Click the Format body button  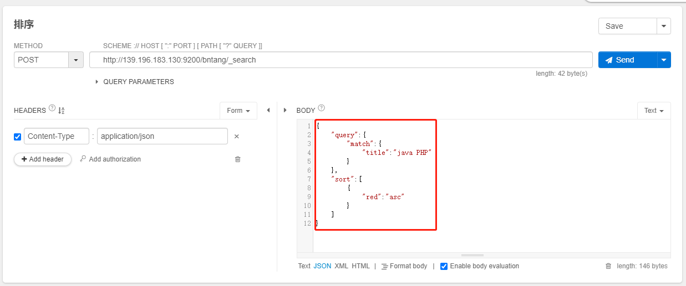404,266
